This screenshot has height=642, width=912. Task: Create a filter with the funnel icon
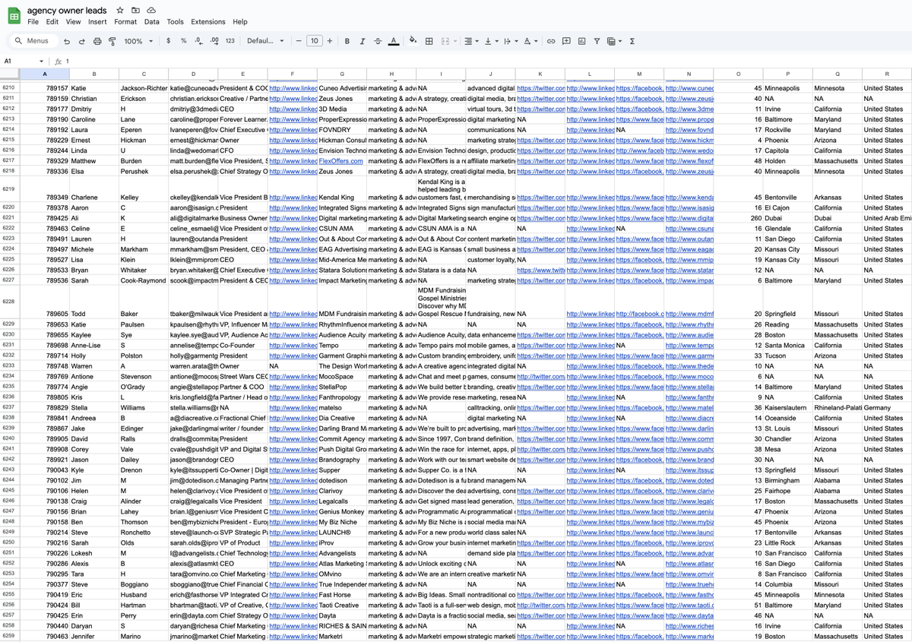pos(597,41)
